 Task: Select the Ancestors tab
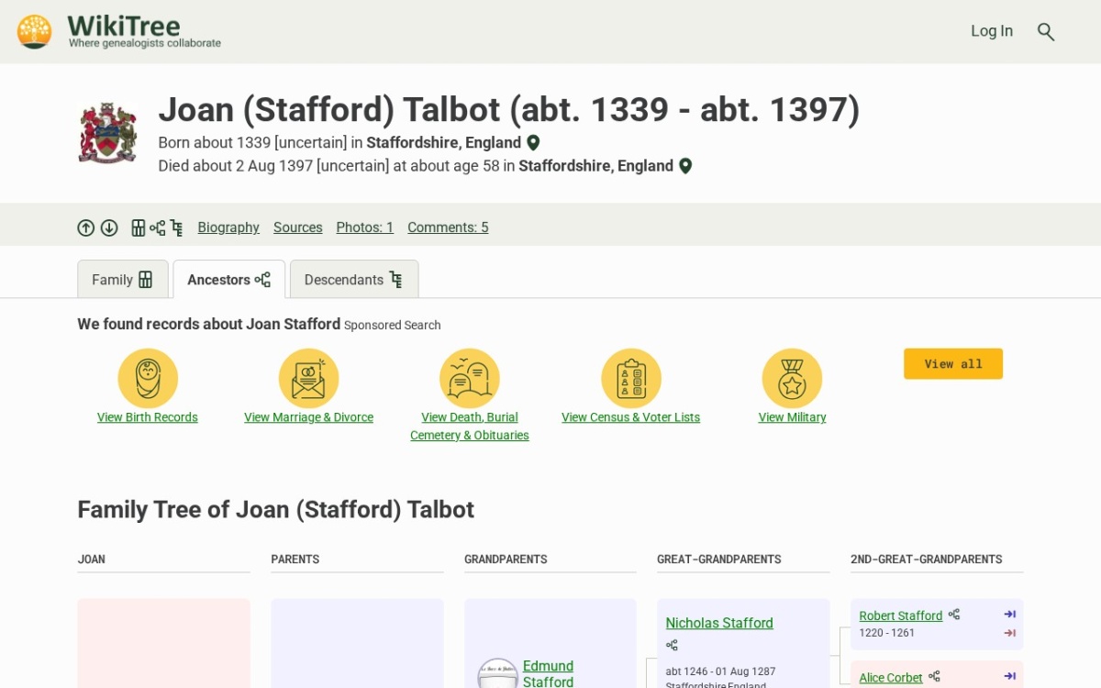pos(229,280)
